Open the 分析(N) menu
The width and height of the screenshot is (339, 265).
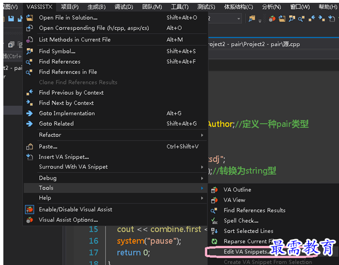click(x=271, y=7)
